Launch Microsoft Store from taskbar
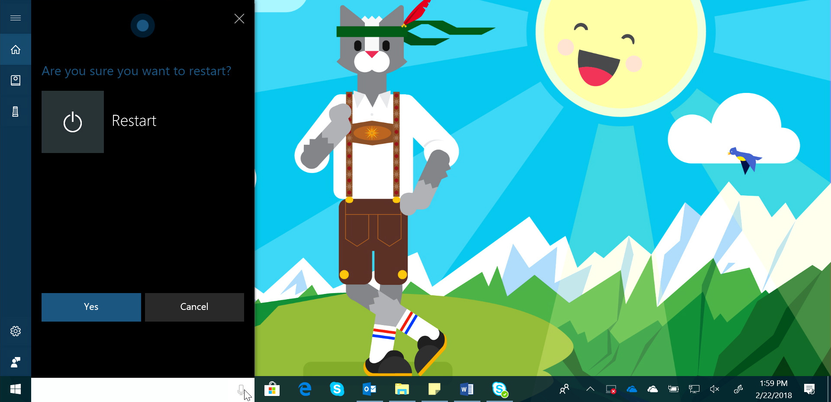831x402 pixels. click(x=272, y=389)
